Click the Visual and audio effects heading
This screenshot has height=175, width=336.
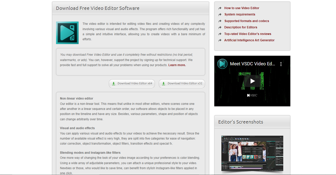(x=77, y=128)
